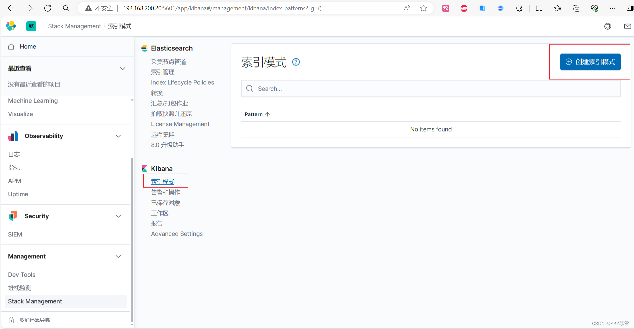
Task: Open 汇总/打包作业 under Elasticsearch
Action: click(x=169, y=103)
